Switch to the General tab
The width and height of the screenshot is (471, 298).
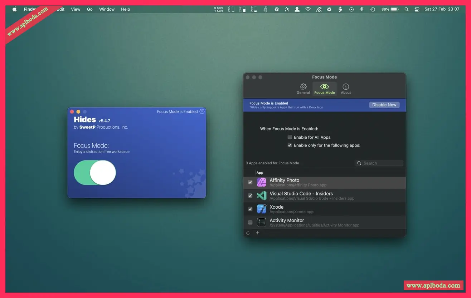[303, 89]
